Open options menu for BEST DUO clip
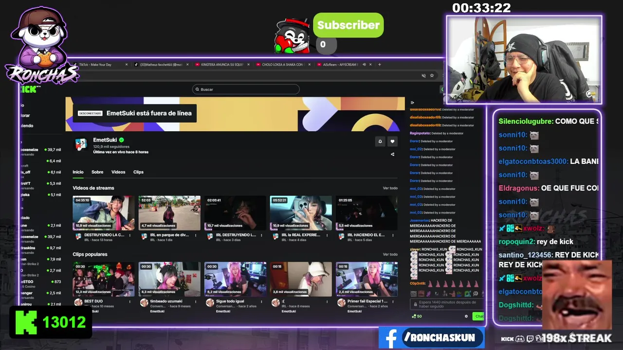Screen dimensions: 623x350 (130, 301)
